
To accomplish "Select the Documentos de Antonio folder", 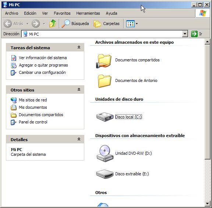I will pos(127,81).
